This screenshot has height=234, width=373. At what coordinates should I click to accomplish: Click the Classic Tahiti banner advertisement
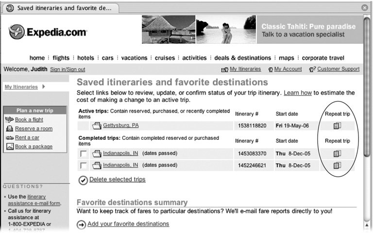(x=252, y=30)
